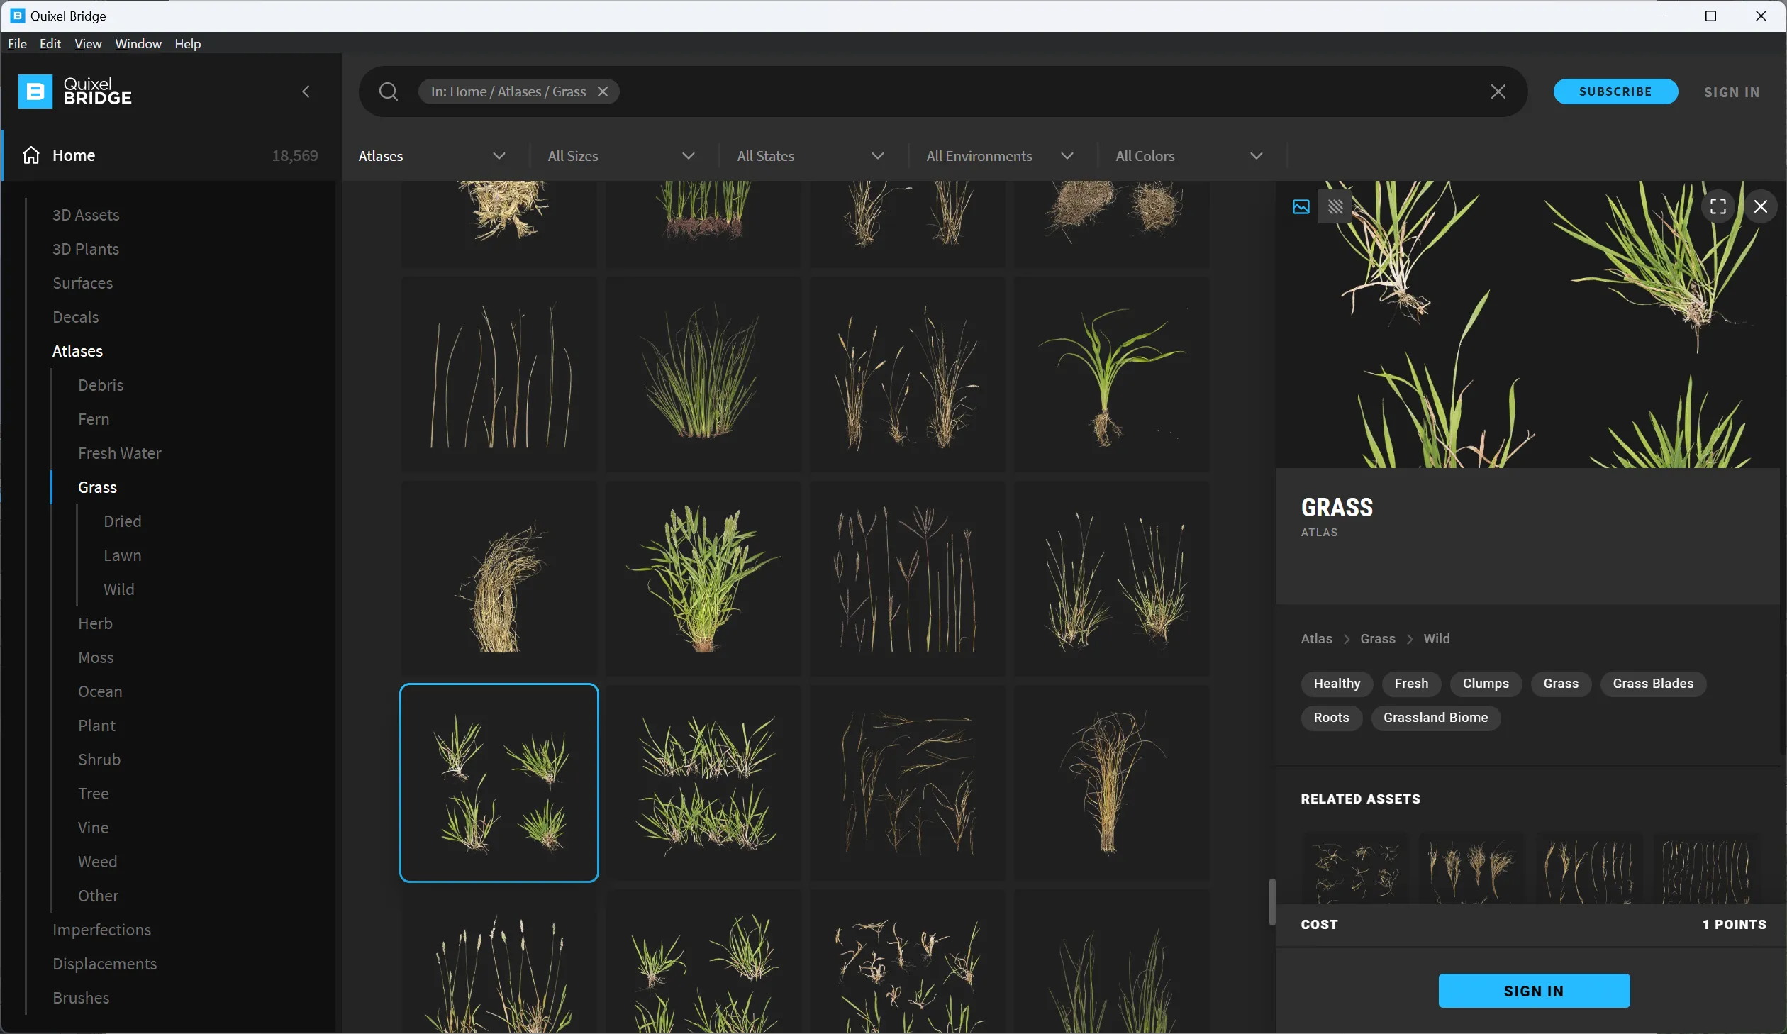Clear the search bar with the X
The width and height of the screenshot is (1787, 1034).
[x=1498, y=91]
